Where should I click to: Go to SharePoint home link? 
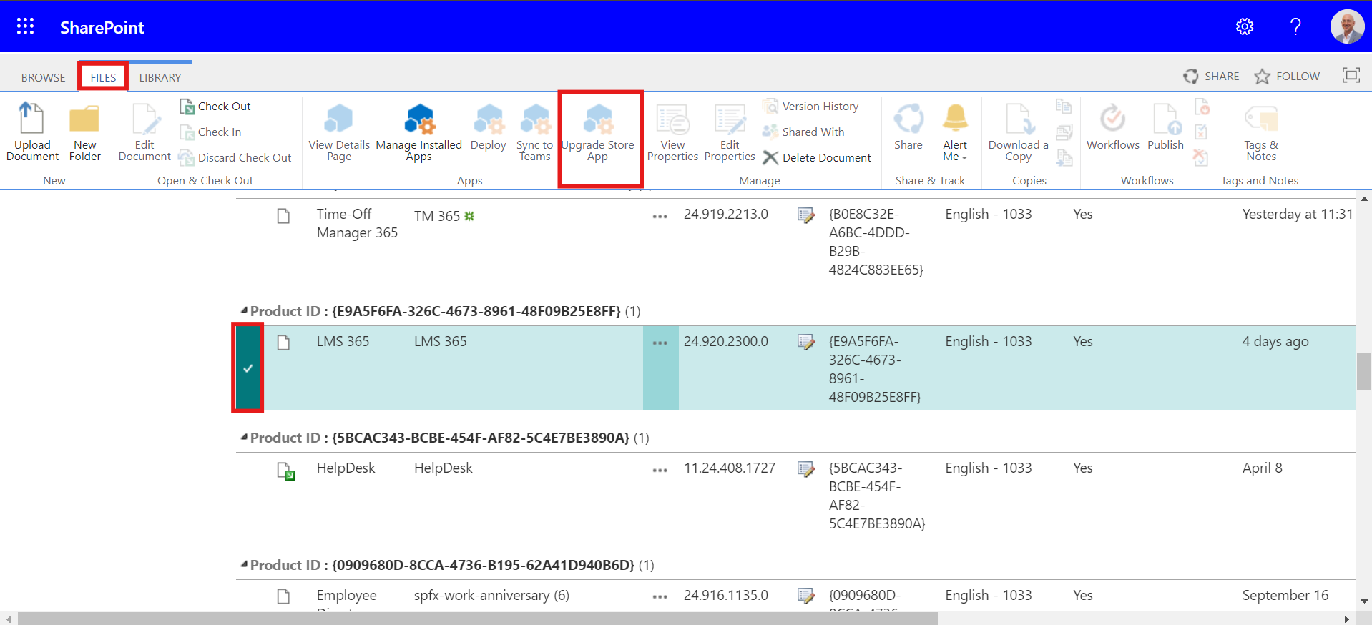coord(102,27)
